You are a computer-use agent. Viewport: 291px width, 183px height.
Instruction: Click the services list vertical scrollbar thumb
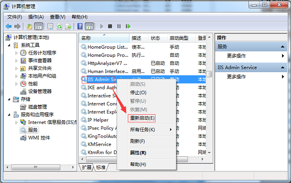click(209, 74)
